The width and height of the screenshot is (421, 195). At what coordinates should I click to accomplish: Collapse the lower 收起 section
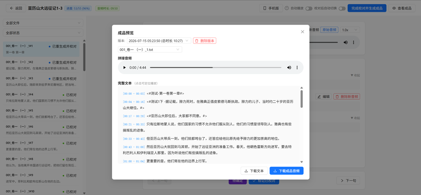355,118
